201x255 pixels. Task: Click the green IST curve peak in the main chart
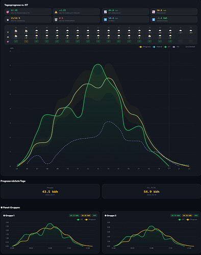[x=98, y=64]
